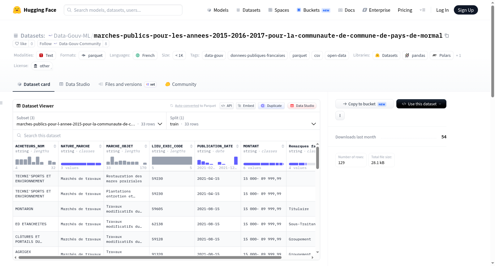Image resolution: width=495 pixels, height=266 pixels.
Task: Click the Copy to bucket button
Action: (x=364, y=104)
